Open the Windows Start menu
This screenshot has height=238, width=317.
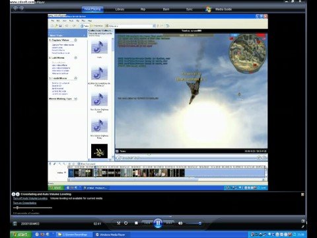click(x=21, y=235)
